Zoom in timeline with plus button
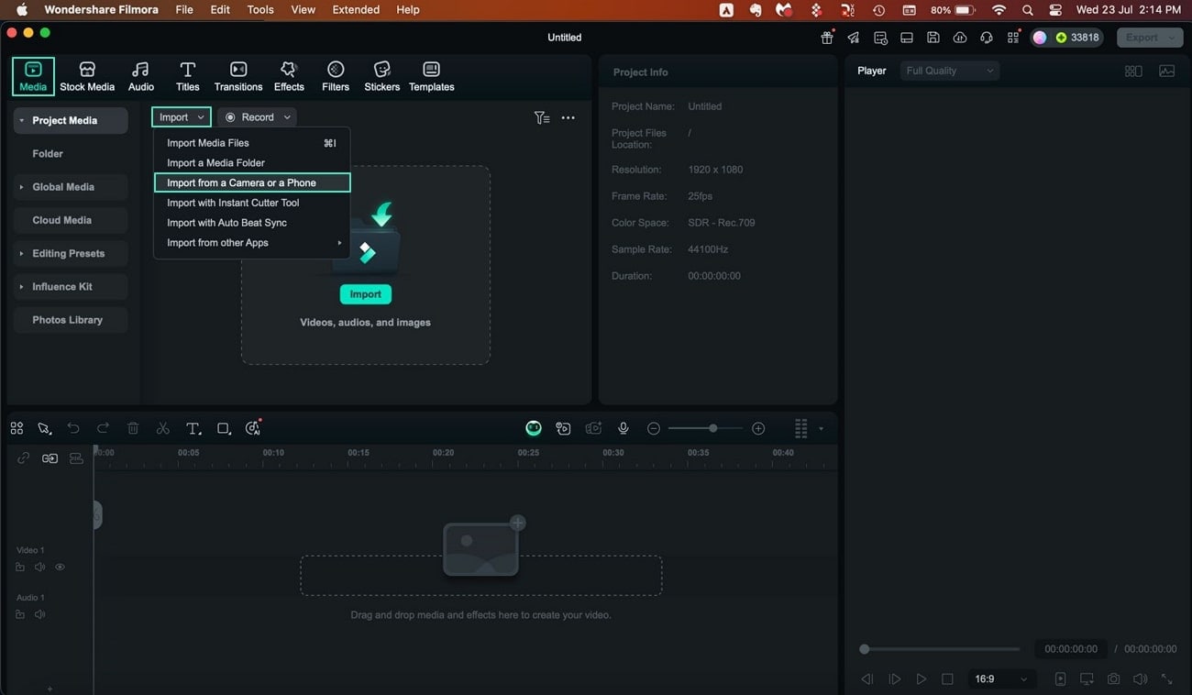Viewport: 1192px width, 695px height. click(x=758, y=428)
